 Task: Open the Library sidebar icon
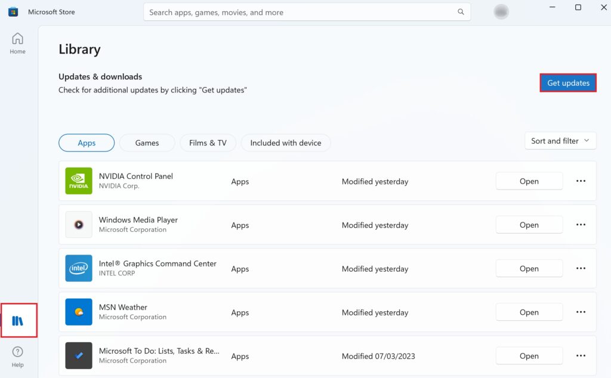[x=18, y=321]
